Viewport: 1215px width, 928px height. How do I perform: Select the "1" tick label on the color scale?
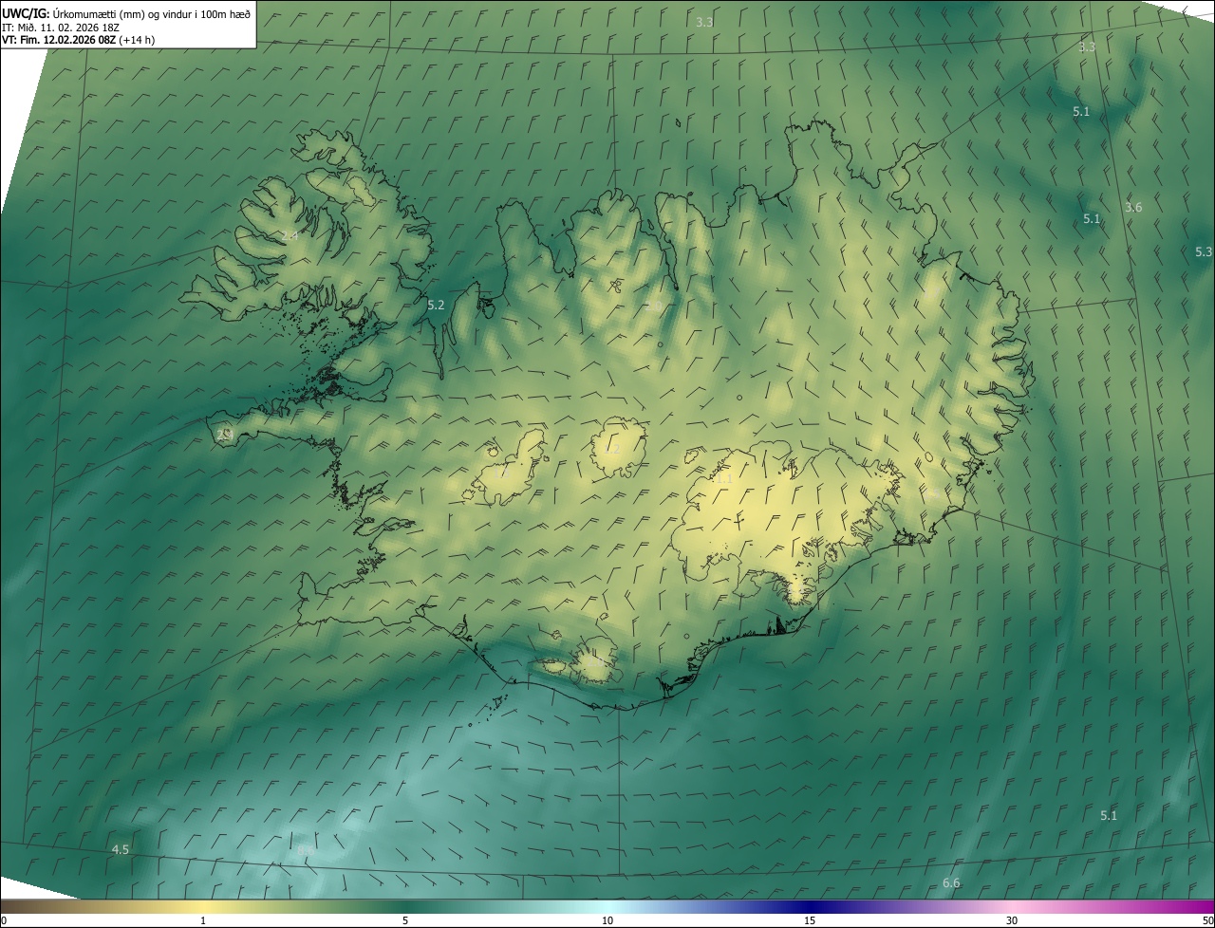[x=203, y=920]
